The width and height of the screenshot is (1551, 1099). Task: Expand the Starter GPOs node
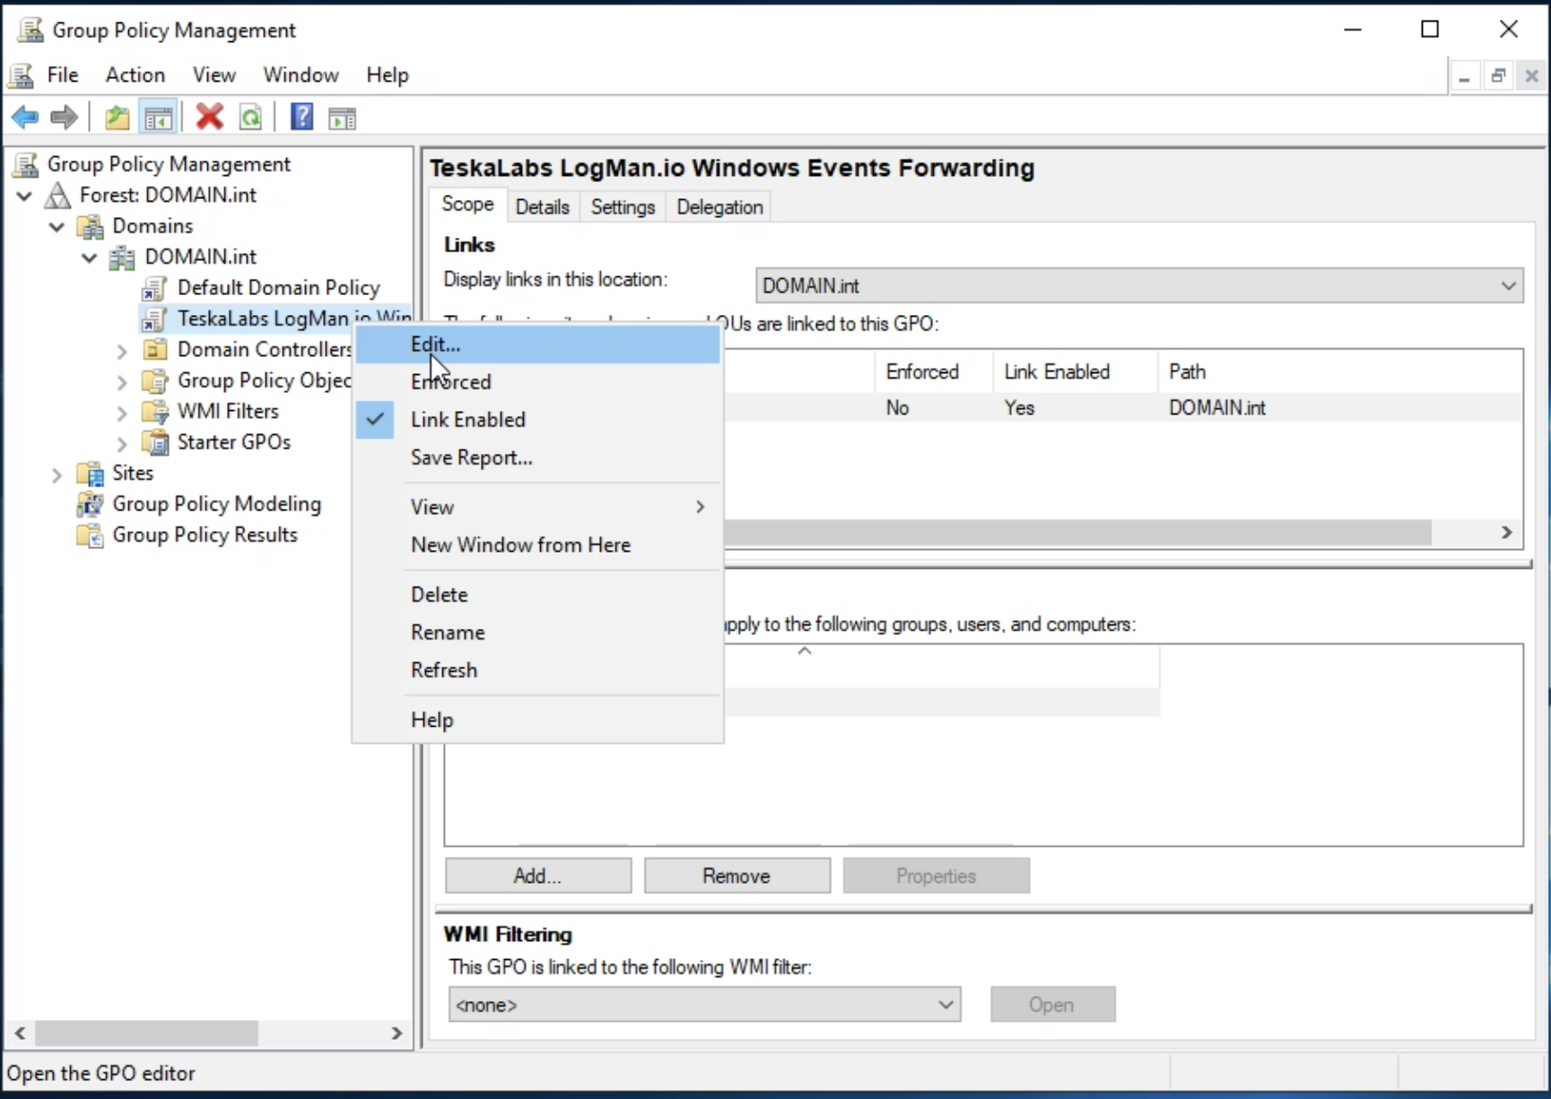122,443
